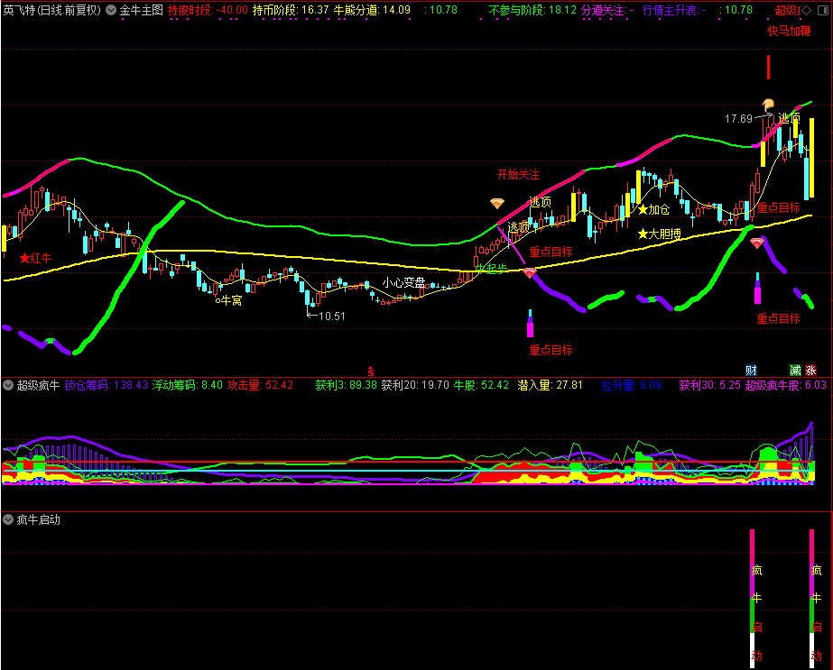Click the rightmost 疯牛启动 signal column

[811, 598]
